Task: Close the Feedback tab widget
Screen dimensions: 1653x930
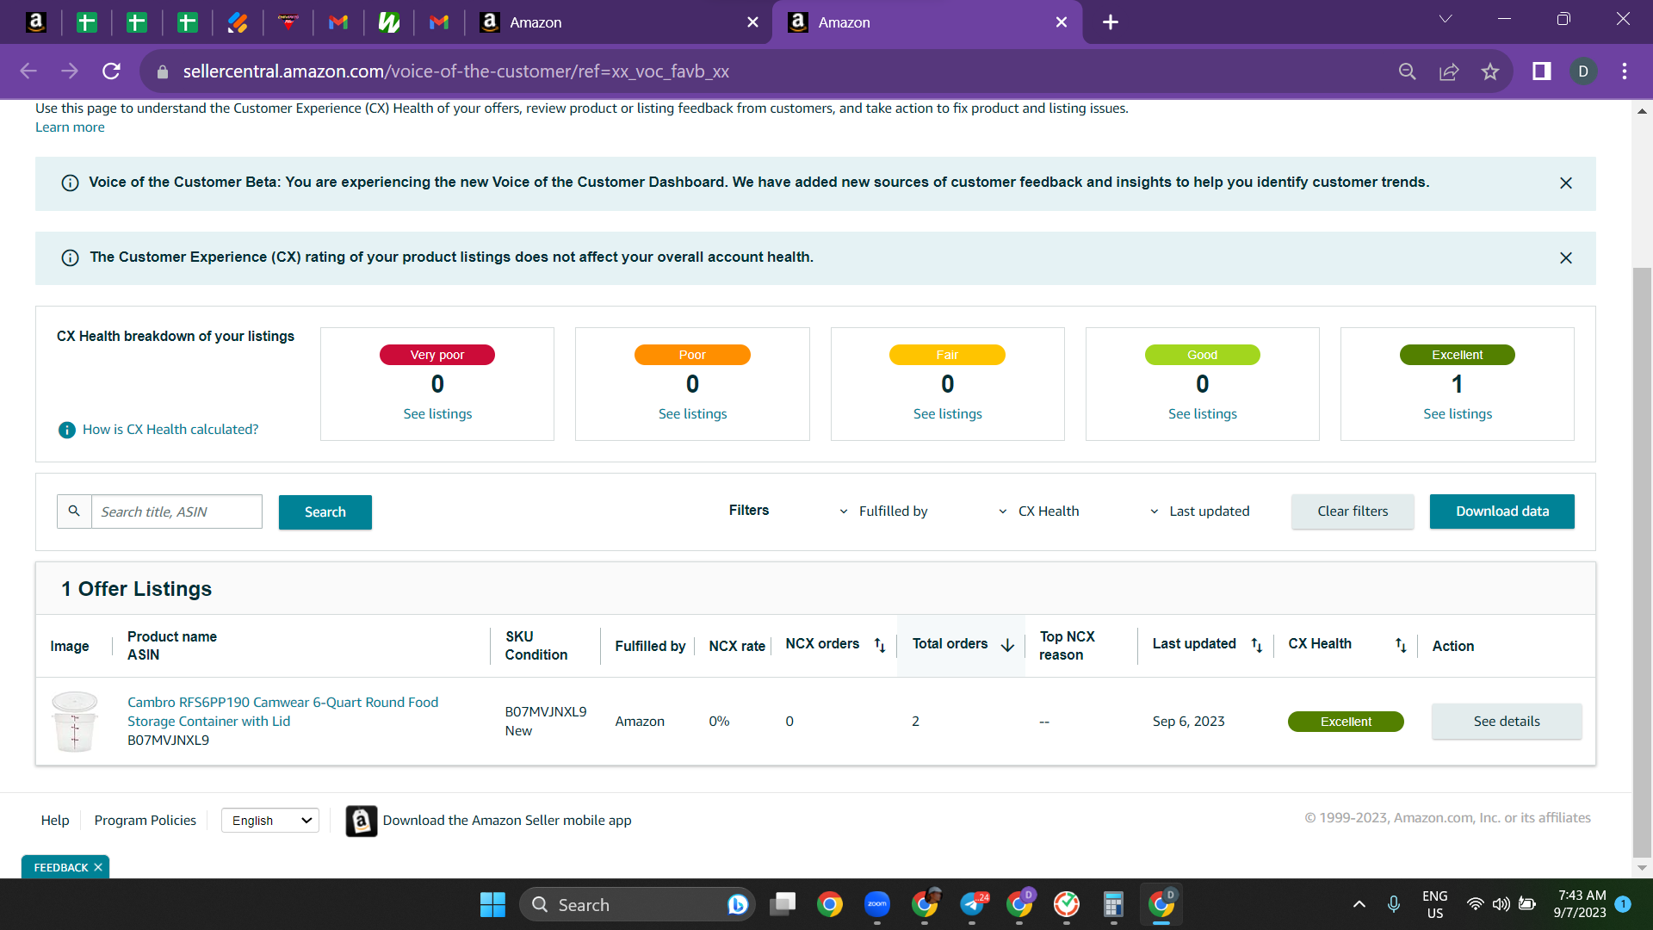Action: pos(98,867)
